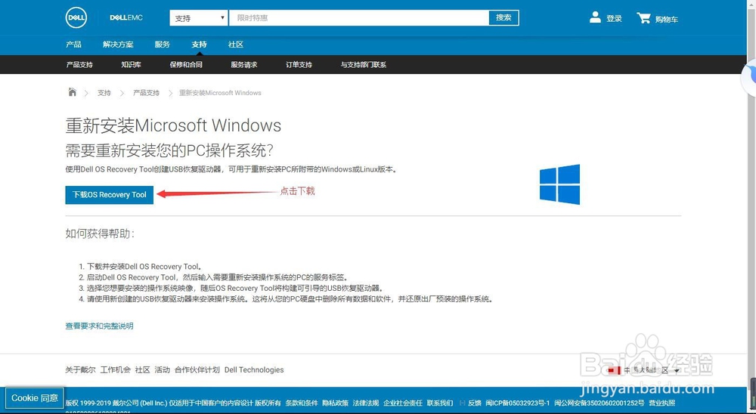Click step 1 下载并安装Dell OS Recovery Tool text
This screenshot has height=414, width=756.
tap(144, 267)
